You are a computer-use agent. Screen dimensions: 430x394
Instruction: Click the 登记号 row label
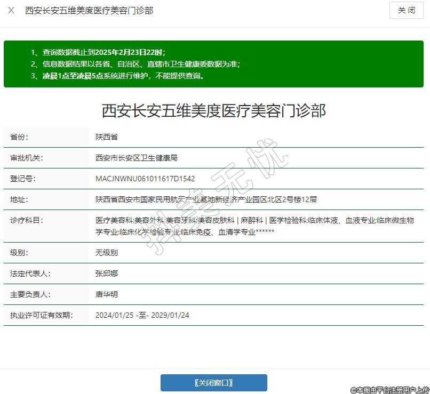pos(22,179)
